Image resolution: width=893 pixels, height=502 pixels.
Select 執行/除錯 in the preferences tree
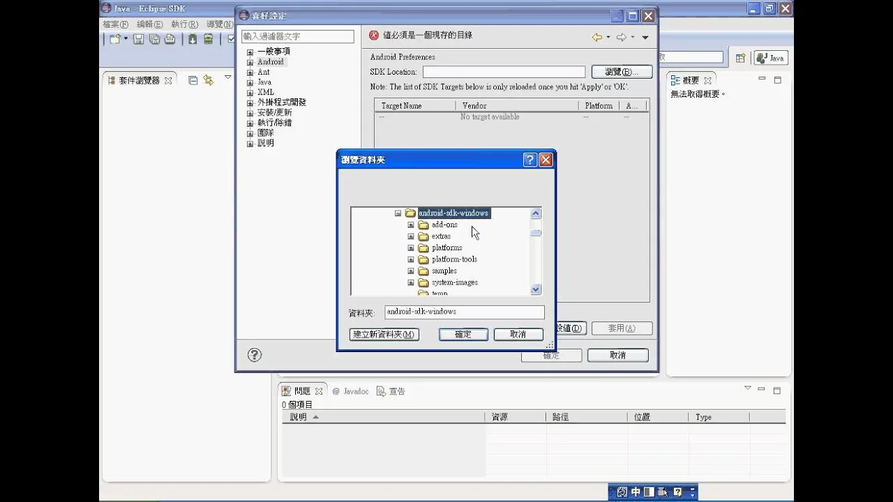point(274,123)
